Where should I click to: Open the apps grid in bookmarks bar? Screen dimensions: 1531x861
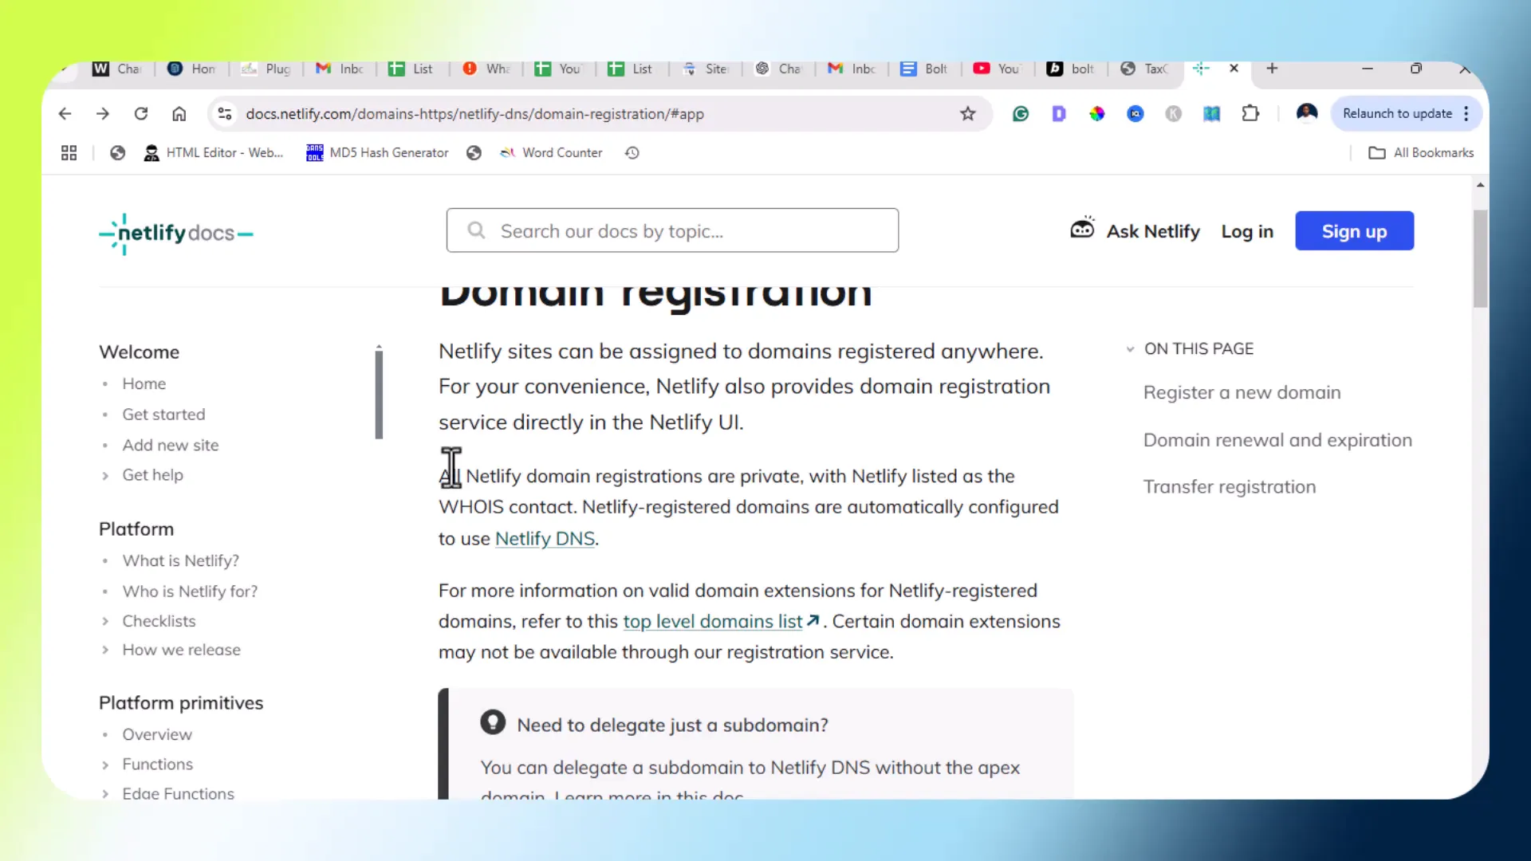69,153
